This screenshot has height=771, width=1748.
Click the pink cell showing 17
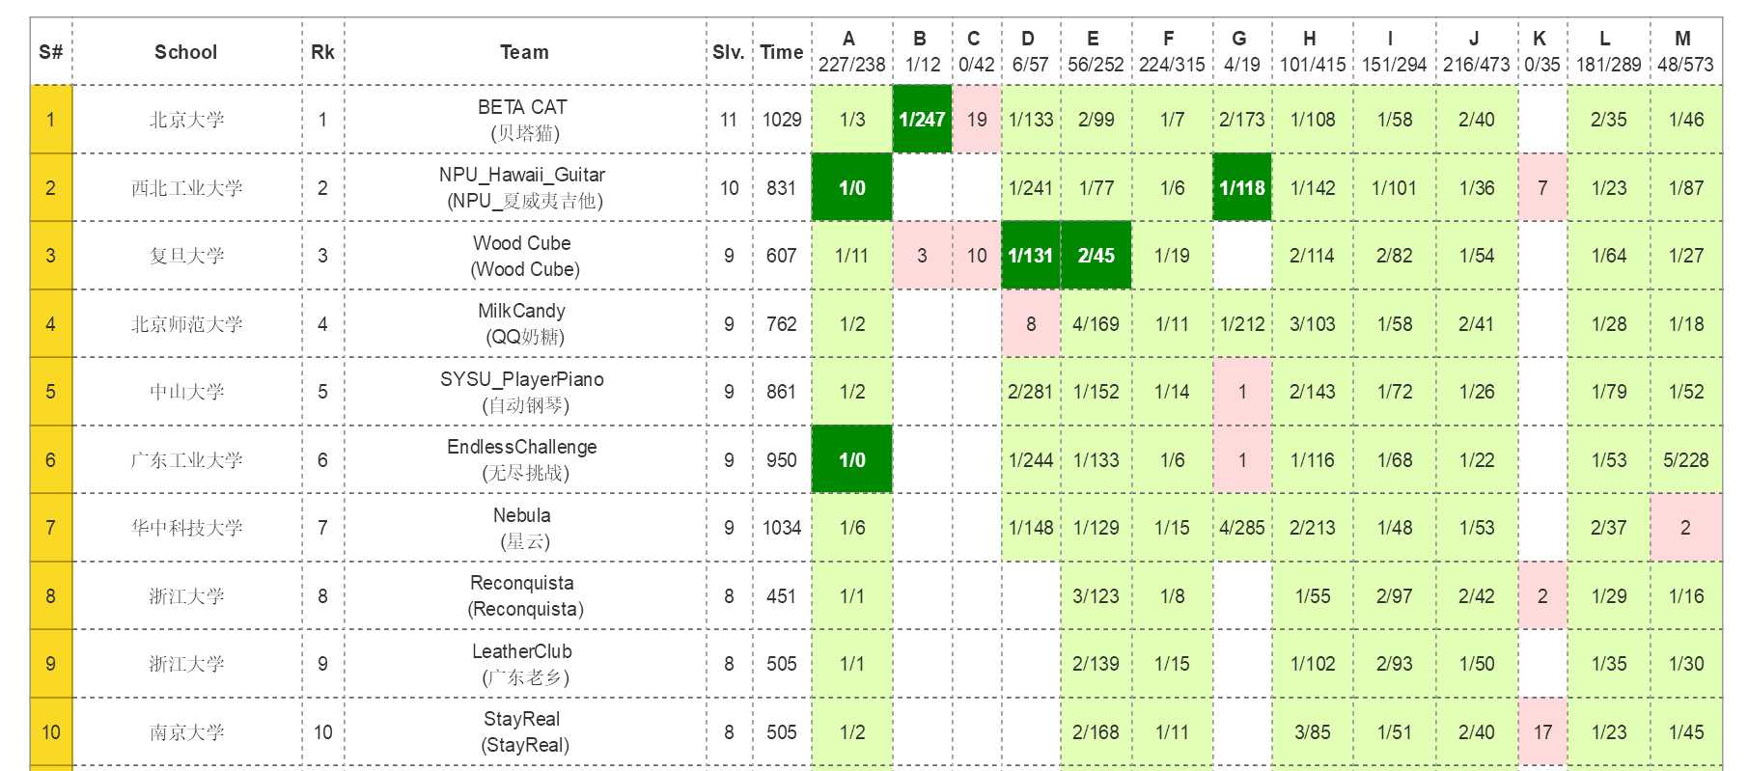(1542, 732)
